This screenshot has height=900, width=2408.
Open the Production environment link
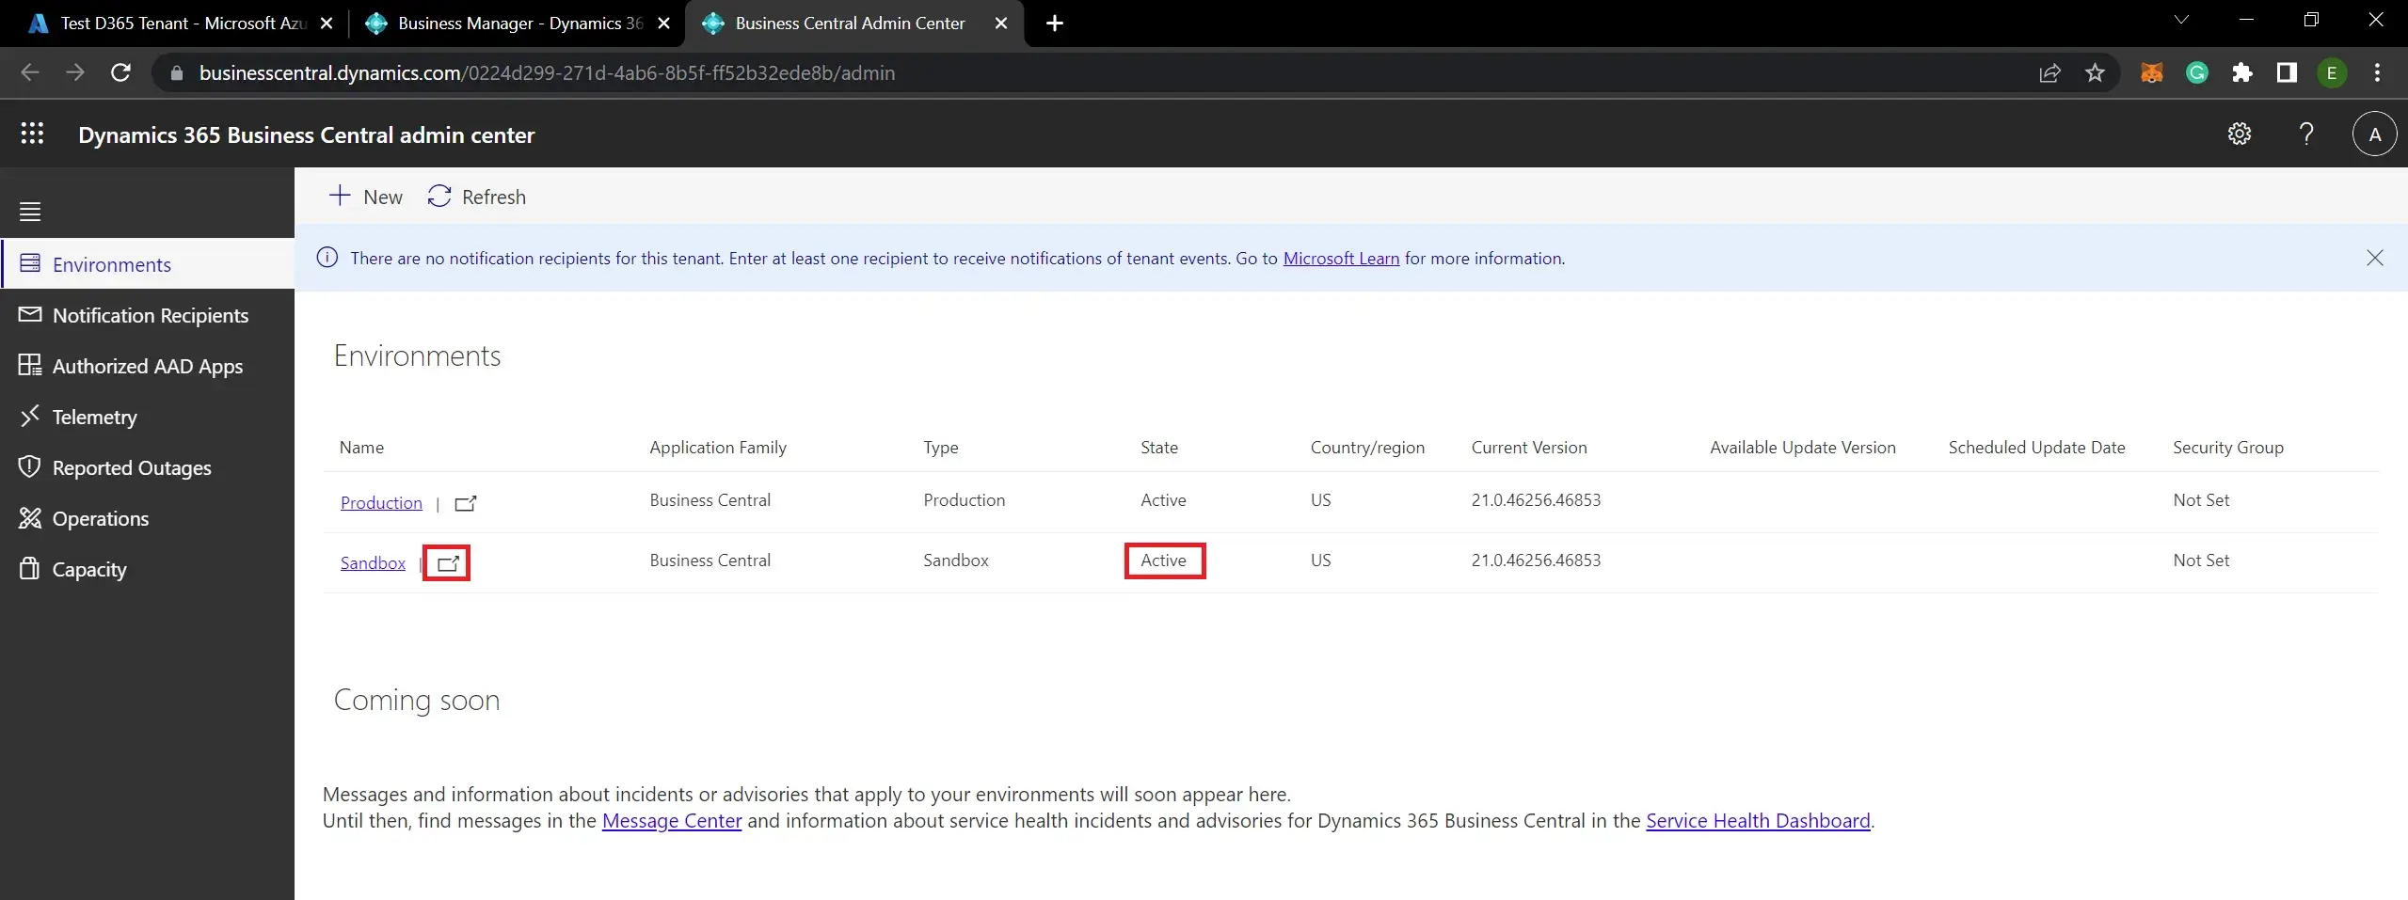tap(381, 503)
